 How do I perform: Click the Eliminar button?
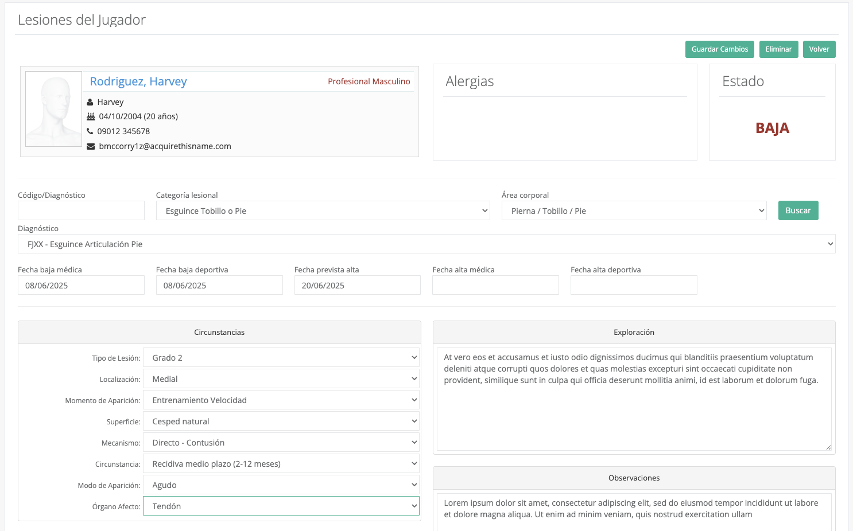(x=778, y=49)
